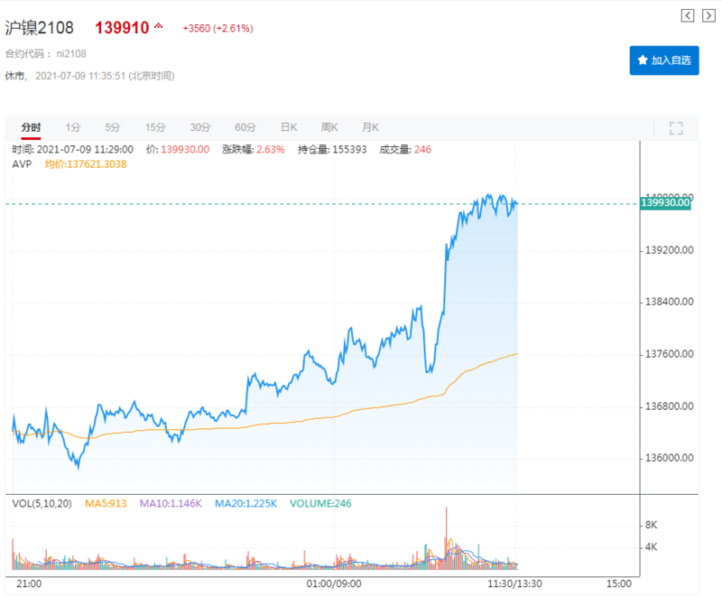Click the MA20:1.225K indicator label
722x597 pixels.
[x=245, y=503]
